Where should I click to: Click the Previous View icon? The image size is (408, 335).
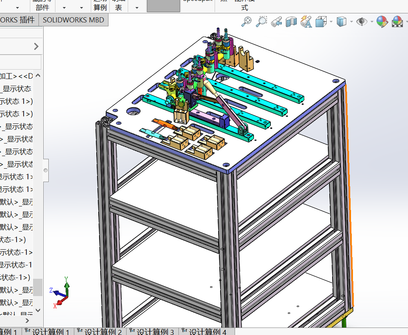(276, 22)
